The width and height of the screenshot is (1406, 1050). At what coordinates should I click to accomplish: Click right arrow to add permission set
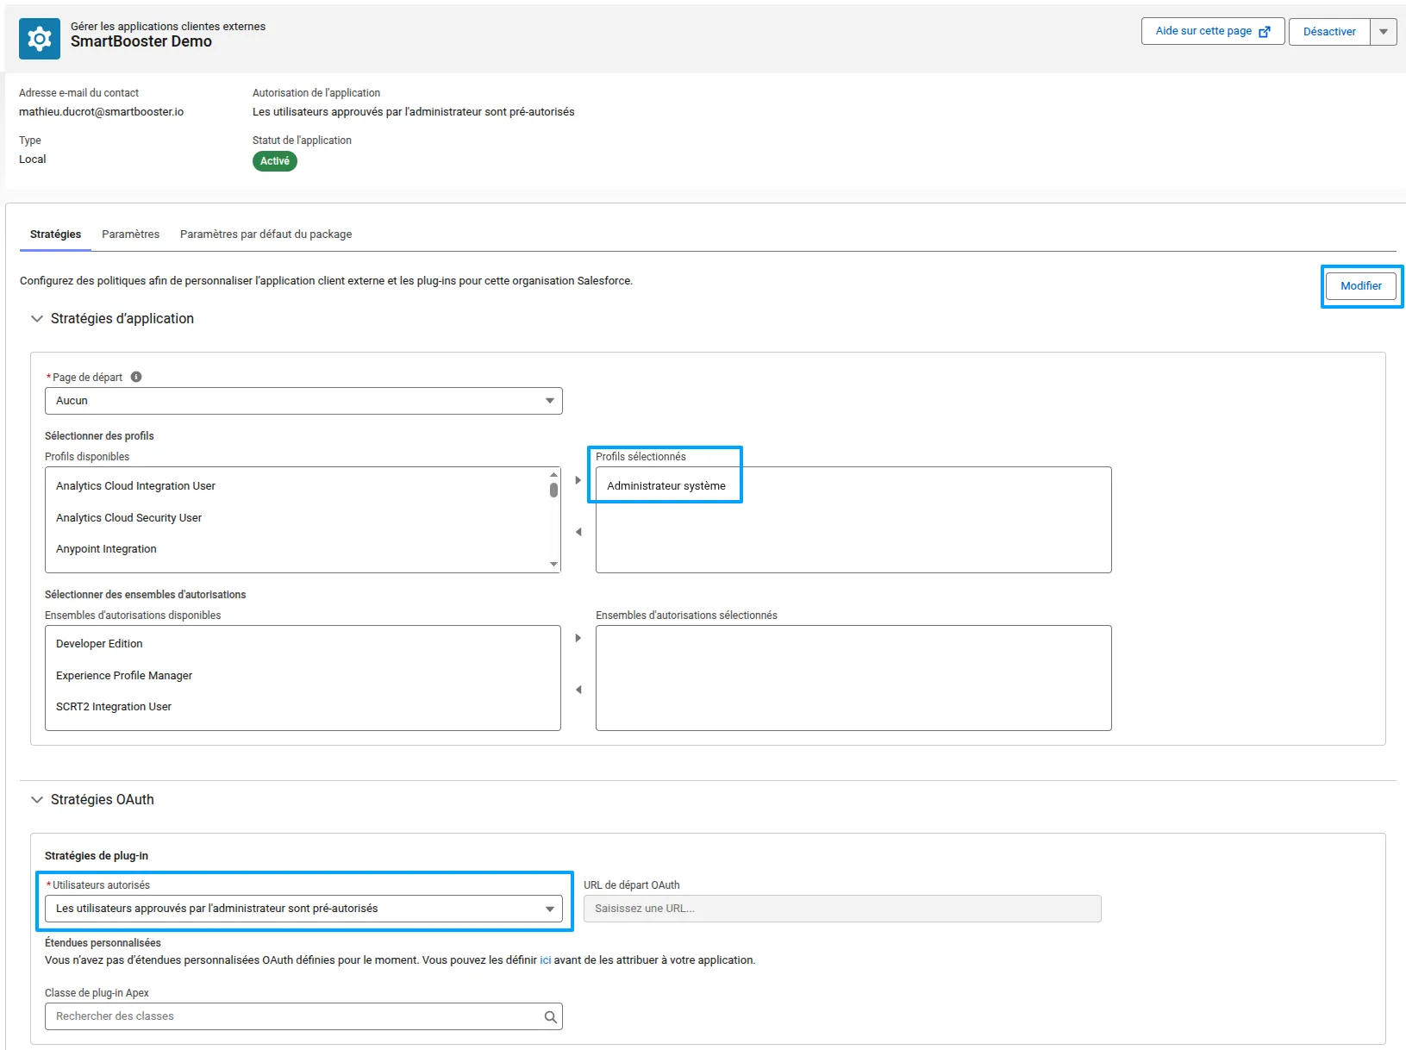pyautogui.click(x=578, y=638)
